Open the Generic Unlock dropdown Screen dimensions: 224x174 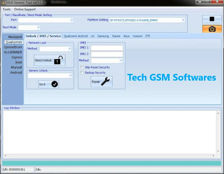click(x=71, y=76)
